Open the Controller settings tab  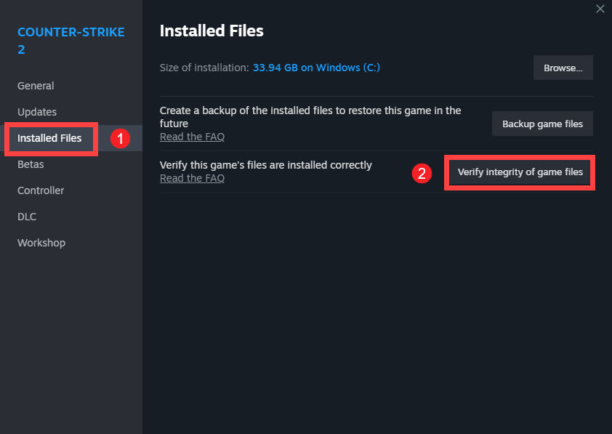[41, 190]
